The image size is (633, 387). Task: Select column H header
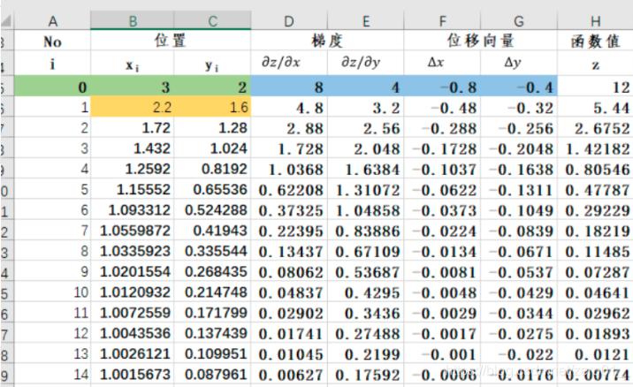pyautogui.click(x=595, y=21)
